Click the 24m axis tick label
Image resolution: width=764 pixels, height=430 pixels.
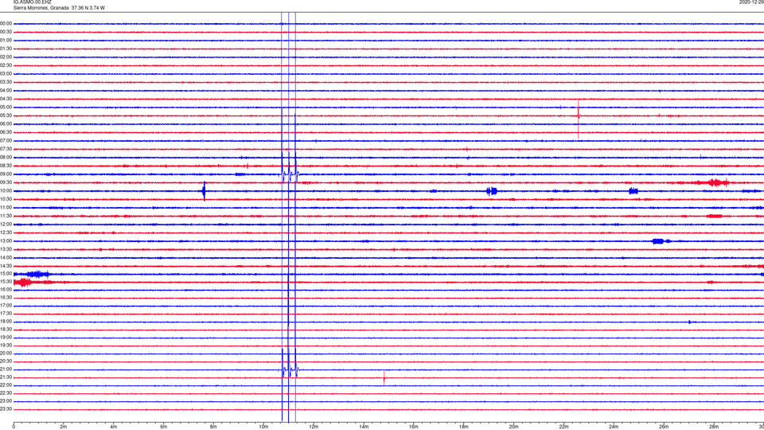tap(614, 427)
